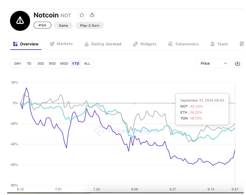The height and width of the screenshot is (195, 246).
Task: Click the Price dropdown chevron arrow
Action: (225, 63)
